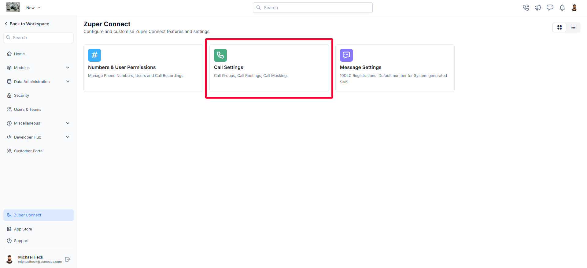Open App Store
Viewport: 587px width, 268px height.
click(23, 229)
